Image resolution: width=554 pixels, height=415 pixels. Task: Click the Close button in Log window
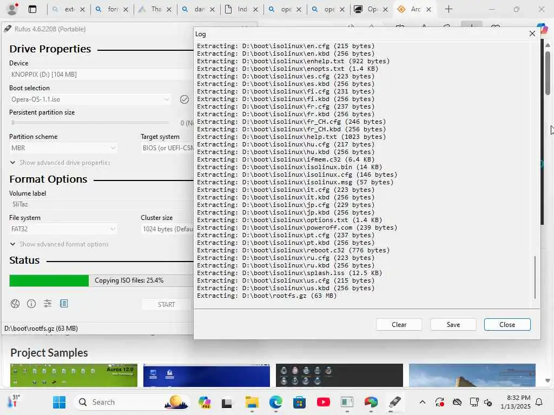507,325
